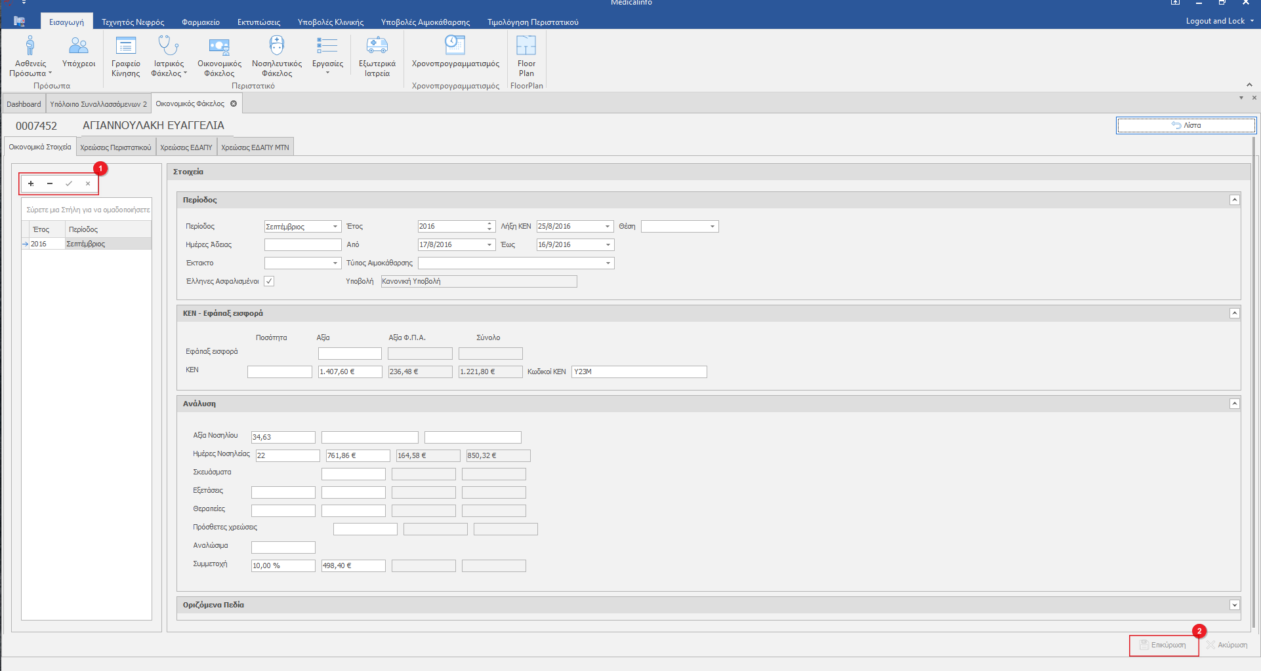Expand the Τύπος Αιμοκάθαρσης dropdown

coord(608,263)
